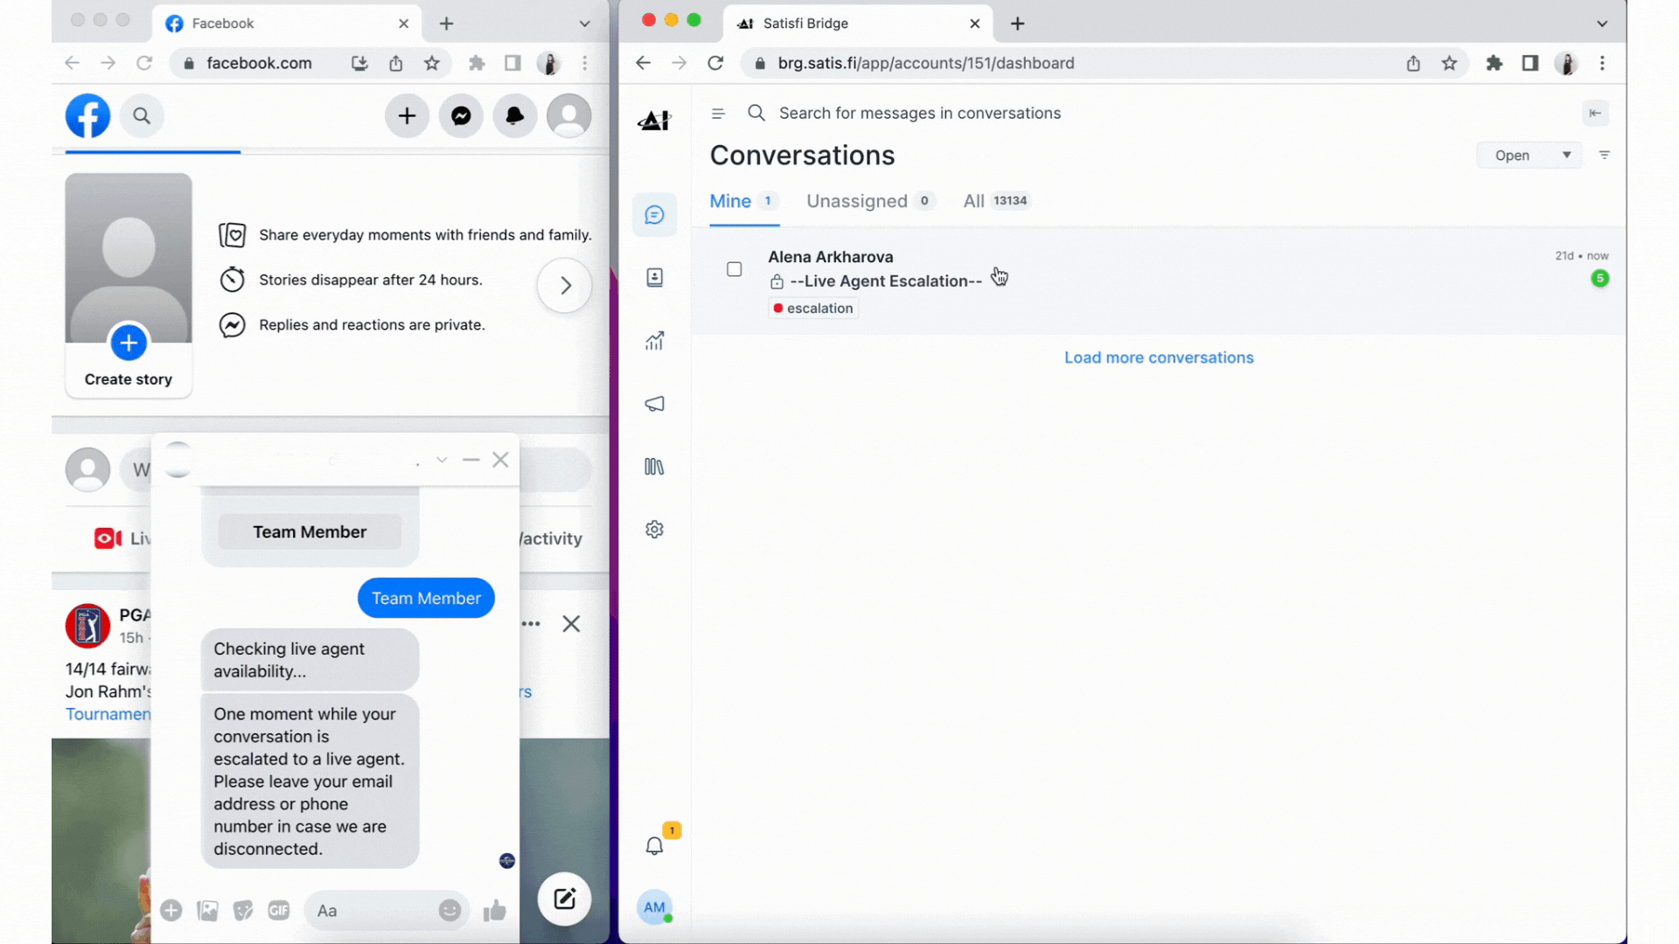
Task: Select the Unassigned 0 tab
Action: click(x=868, y=200)
